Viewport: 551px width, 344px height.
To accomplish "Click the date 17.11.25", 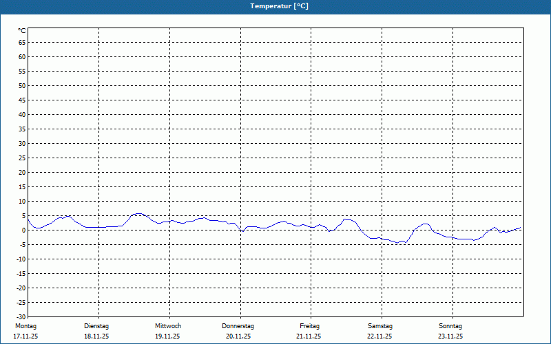I will point(25,336).
